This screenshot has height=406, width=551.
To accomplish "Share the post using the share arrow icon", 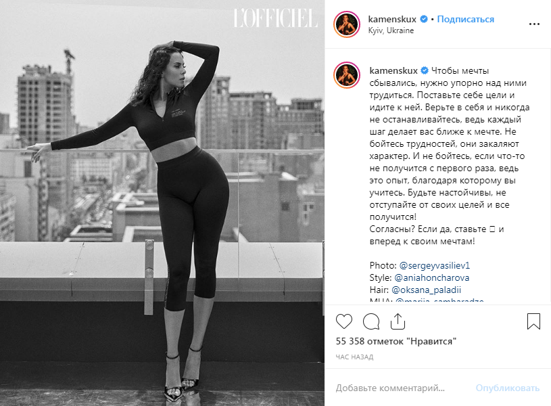I will (398, 321).
